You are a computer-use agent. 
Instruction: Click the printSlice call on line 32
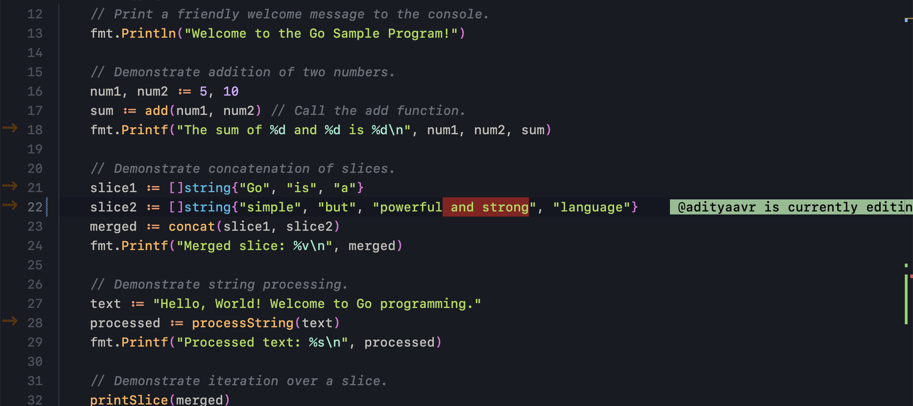[x=129, y=400]
